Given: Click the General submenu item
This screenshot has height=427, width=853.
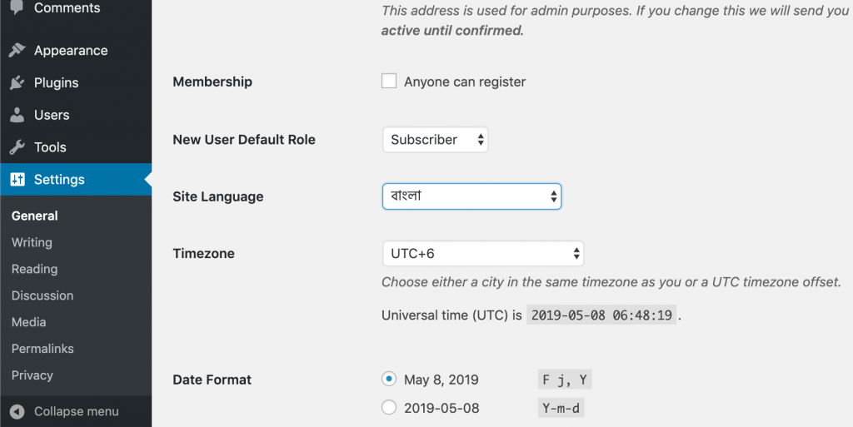Looking at the screenshot, I should 34,216.
